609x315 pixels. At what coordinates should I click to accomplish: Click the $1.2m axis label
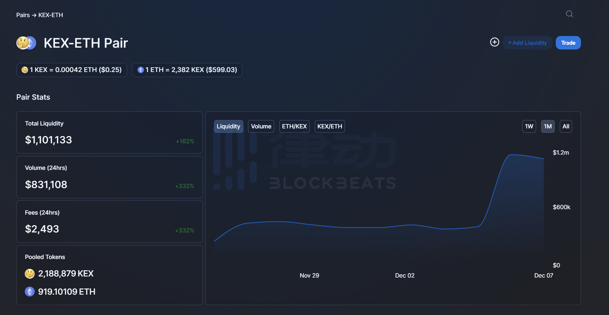coord(561,153)
